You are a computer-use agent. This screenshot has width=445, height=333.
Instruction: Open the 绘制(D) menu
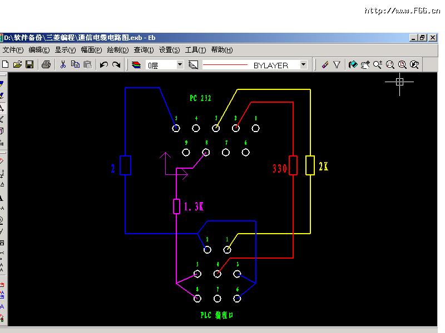pos(117,50)
